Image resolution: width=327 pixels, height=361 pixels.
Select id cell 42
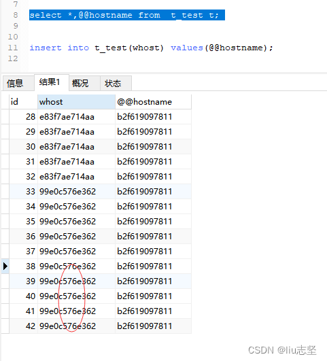tap(23, 326)
